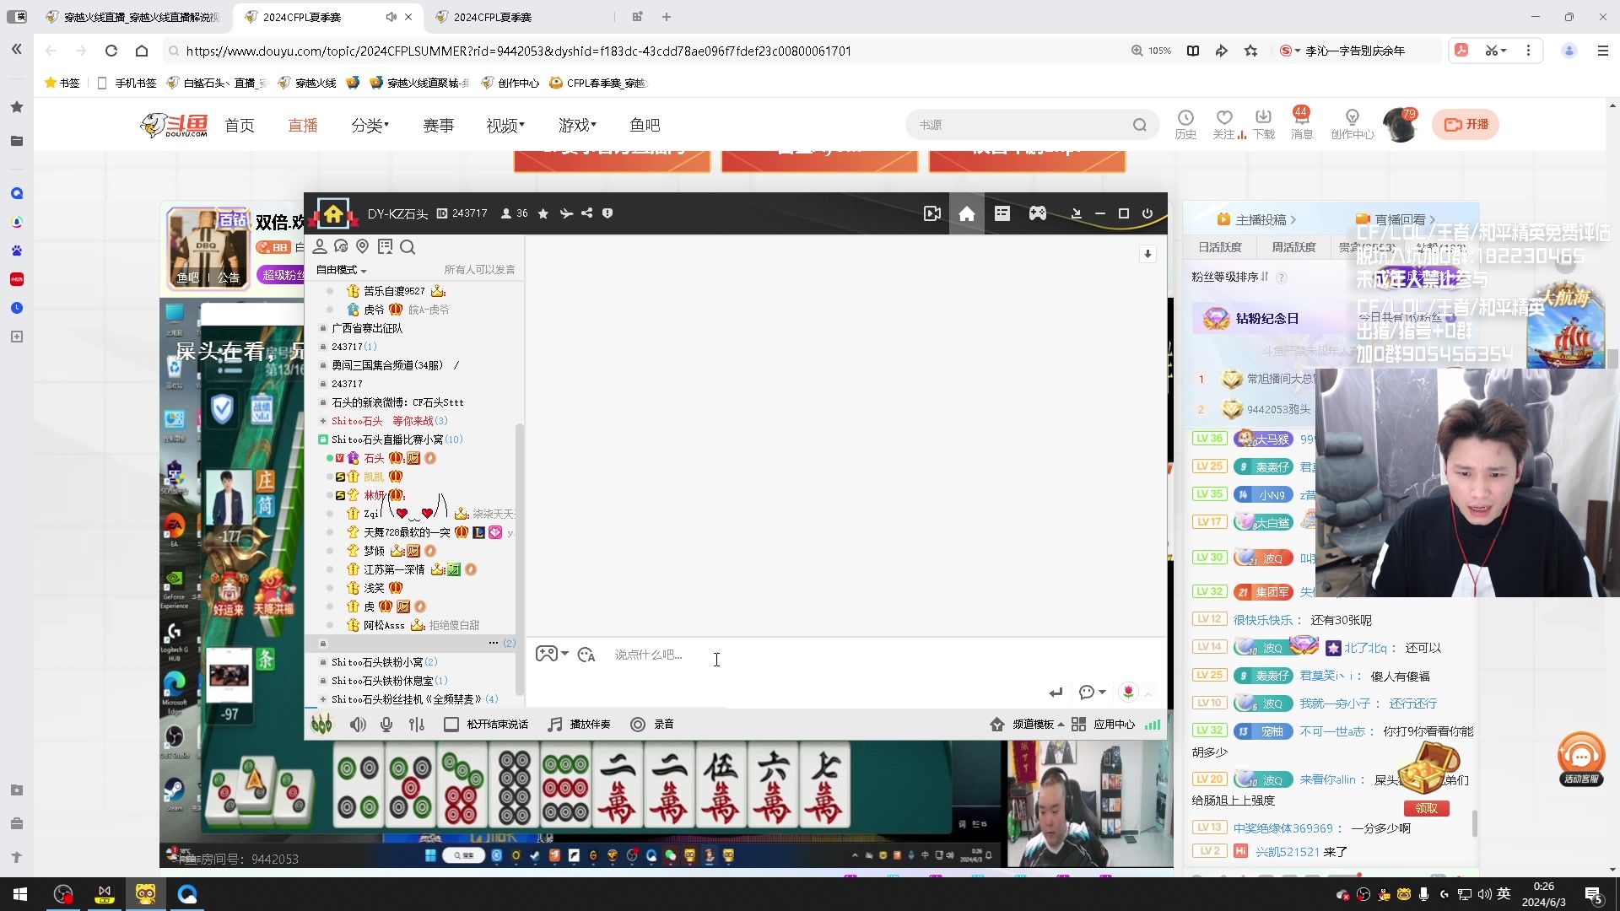Click the speaker volume icon in YY toolbar
Viewport: 1620px width, 911px height.
pos(358,725)
